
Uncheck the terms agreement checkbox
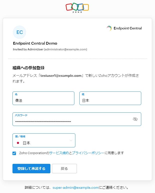[x=14, y=153]
